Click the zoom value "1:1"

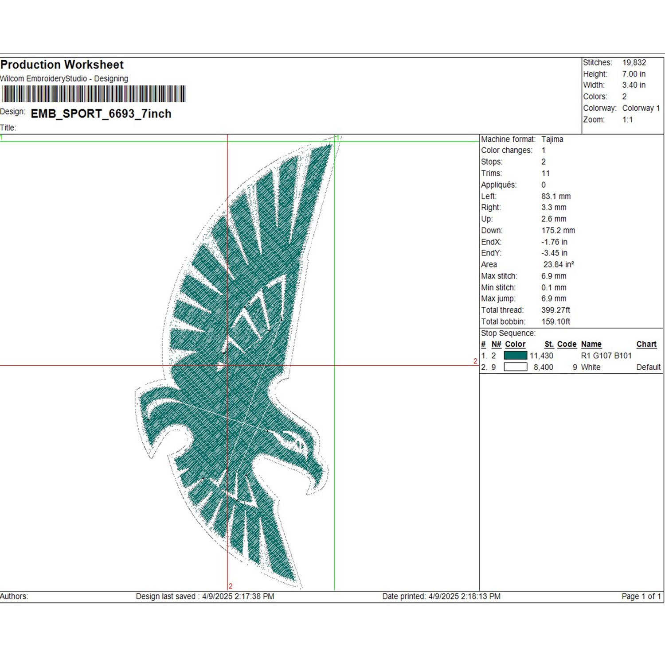click(x=627, y=120)
